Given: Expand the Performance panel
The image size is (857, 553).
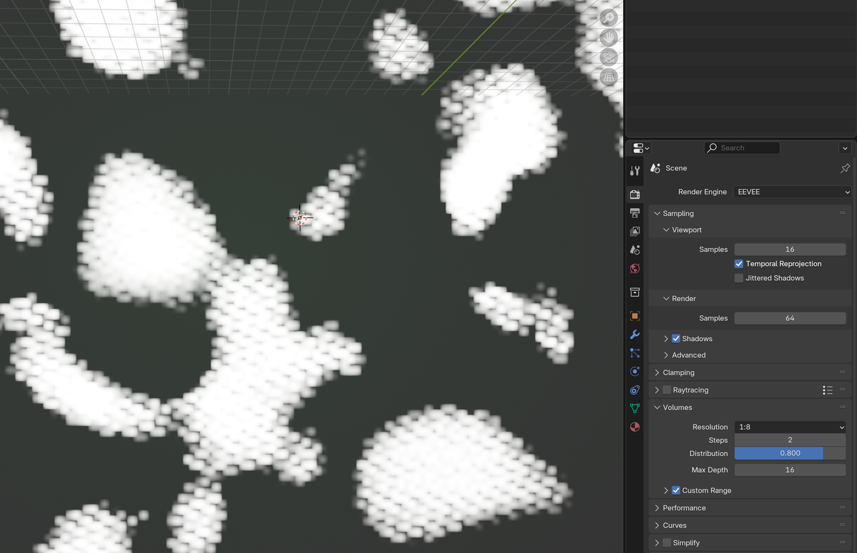Looking at the screenshot, I should (684, 508).
